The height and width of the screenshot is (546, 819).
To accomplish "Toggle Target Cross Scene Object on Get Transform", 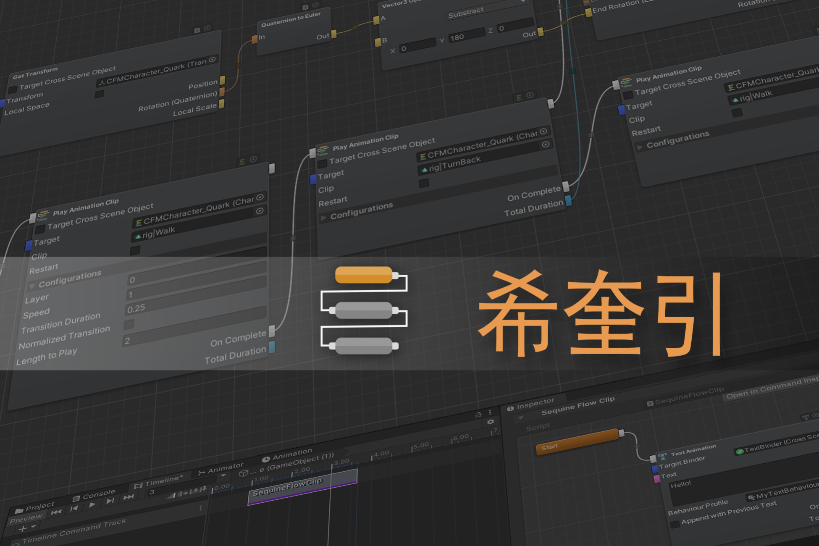I will coord(13,89).
